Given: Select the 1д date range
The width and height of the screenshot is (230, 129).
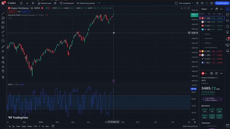Looking at the screenshot, I should click(10, 126).
